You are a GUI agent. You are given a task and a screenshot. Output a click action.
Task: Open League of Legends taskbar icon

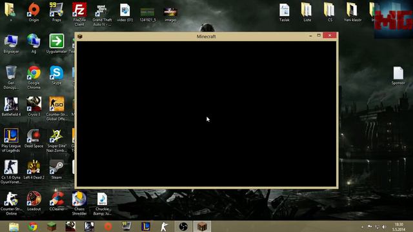pos(146,227)
